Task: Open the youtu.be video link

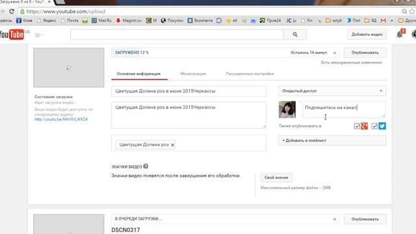Action: tap(61, 120)
